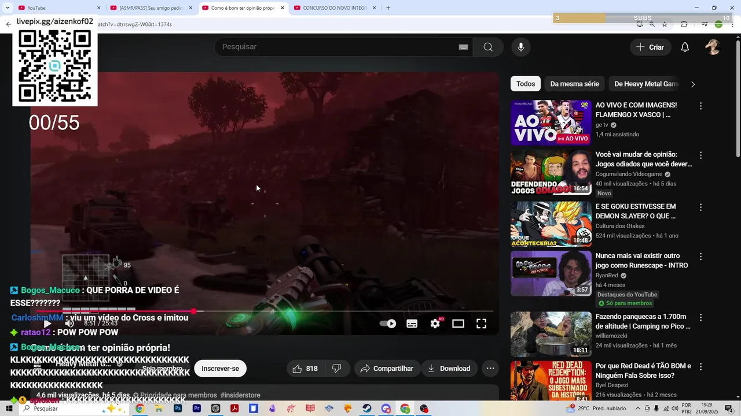Open the account avatar menu
741x416 pixels.
(x=713, y=47)
